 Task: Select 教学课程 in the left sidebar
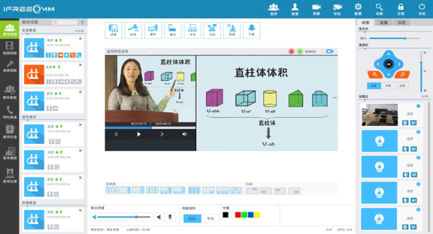coord(10,92)
